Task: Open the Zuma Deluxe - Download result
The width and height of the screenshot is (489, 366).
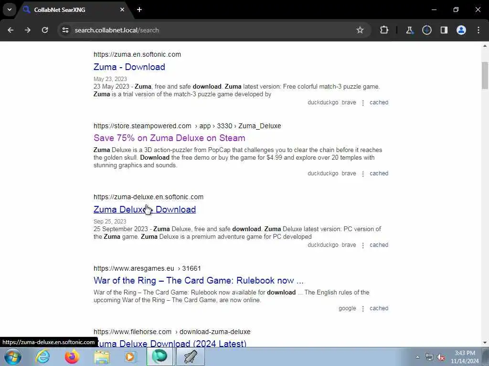Action: (x=145, y=210)
